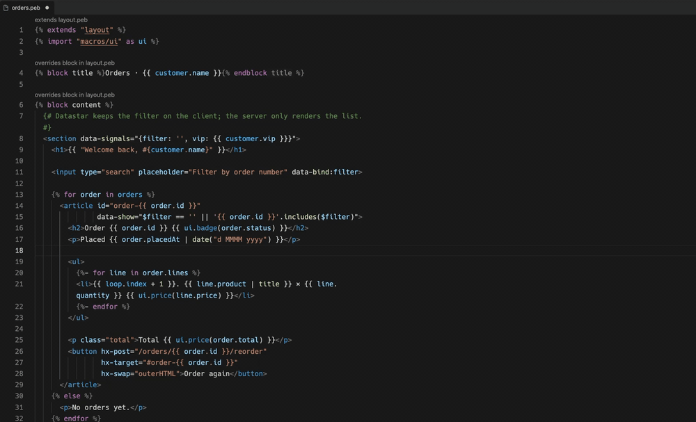Click line number 25 in gutter
Image resolution: width=696 pixels, height=422 pixels.
point(19,340)
